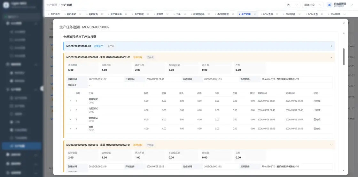Click the 正常生产 tag

click(98, 46)
